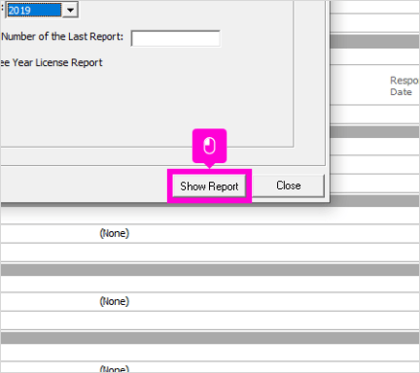Click the Number of the Last Report label
Screen dimensions: 420x373
[62, 36]
